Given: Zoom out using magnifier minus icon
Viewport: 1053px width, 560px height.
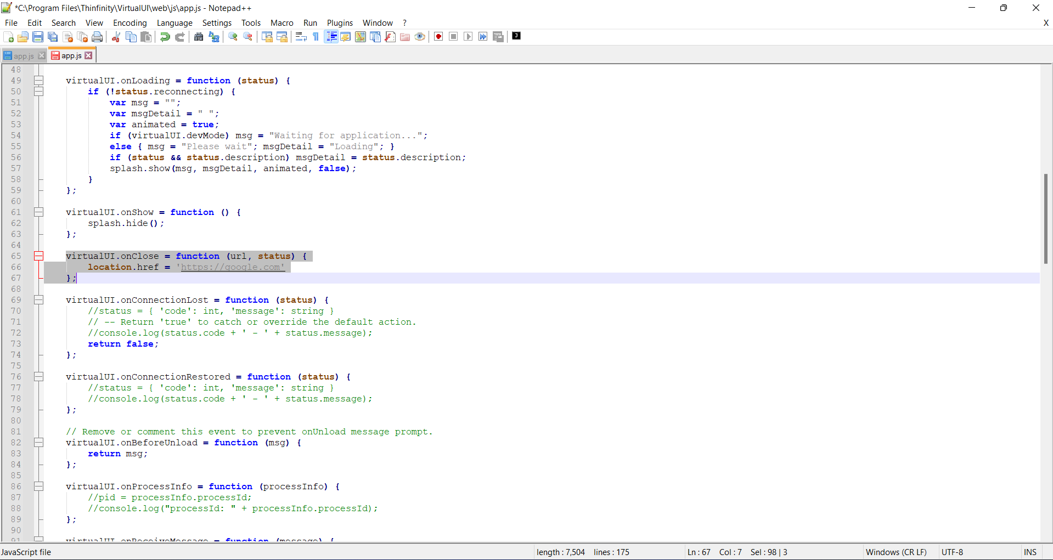Looking at the screenshot, I should [x=248, y=37].
